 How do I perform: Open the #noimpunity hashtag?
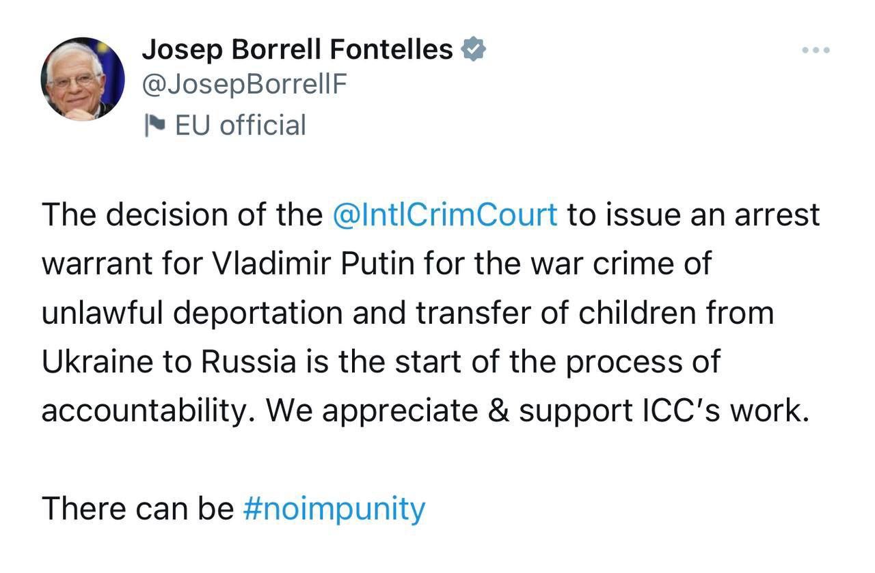pos(334,509)
